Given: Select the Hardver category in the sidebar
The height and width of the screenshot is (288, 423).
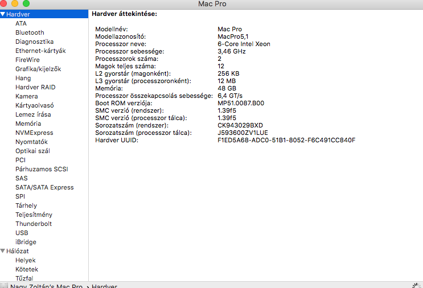Looking at the screenshot, I should 44,14.
